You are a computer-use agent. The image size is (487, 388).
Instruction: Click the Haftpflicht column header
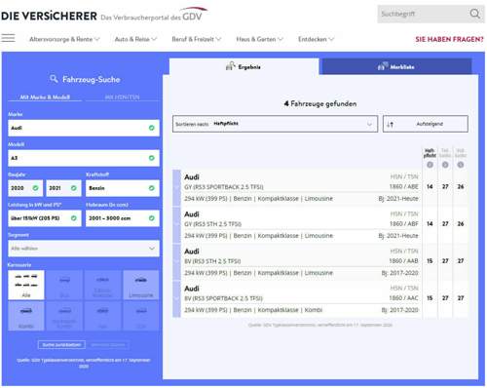[x=430, y=153]
